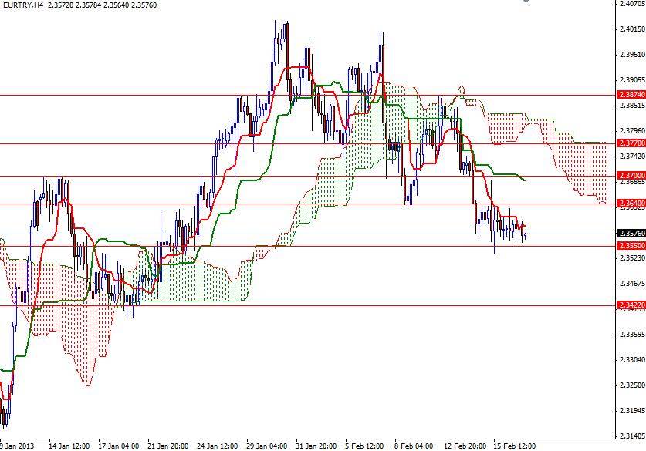This screenshot has width=646, height=451.
Task: Select the 14 Jan 12:00 timestamp label
Action: 68,445
